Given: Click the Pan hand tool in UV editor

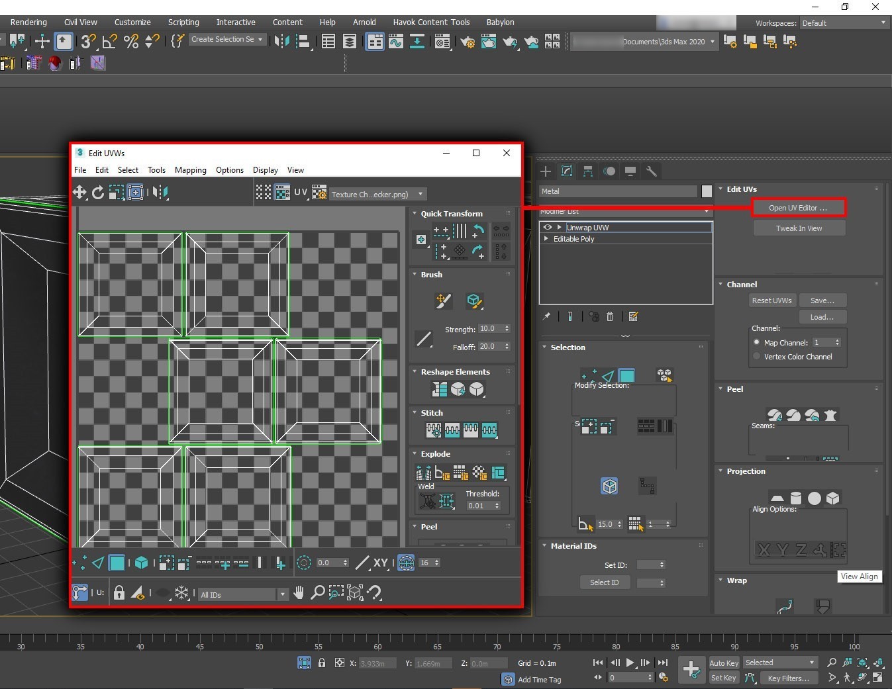Looking at the screenshot, I should (x=299, y=593).
